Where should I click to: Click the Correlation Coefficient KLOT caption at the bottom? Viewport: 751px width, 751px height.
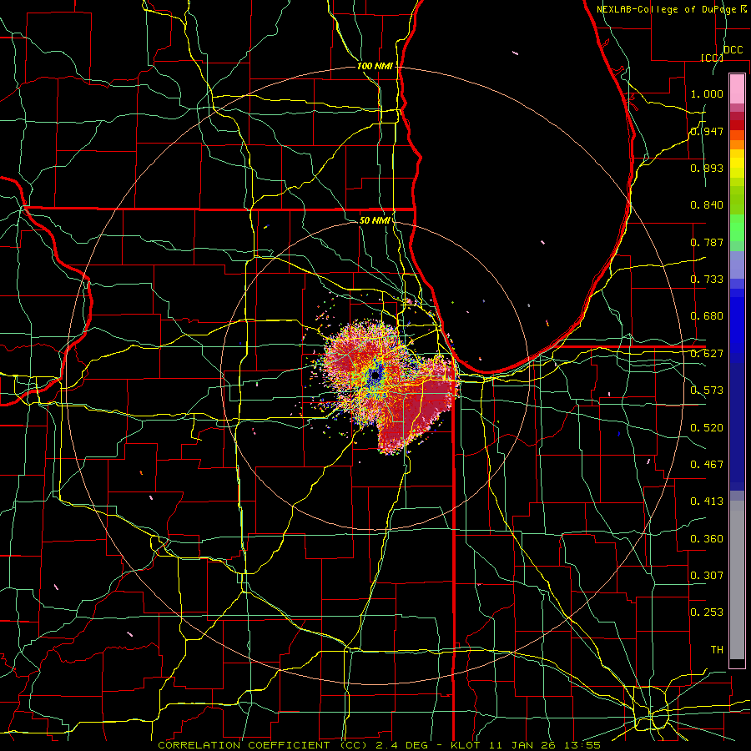(x=379, y=745)
